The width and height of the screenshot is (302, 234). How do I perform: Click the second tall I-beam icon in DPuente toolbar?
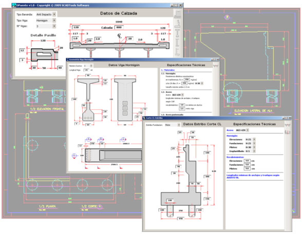177,43
